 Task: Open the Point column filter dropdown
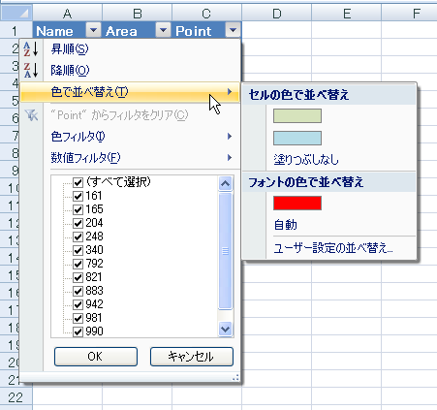tap(233, 30)
